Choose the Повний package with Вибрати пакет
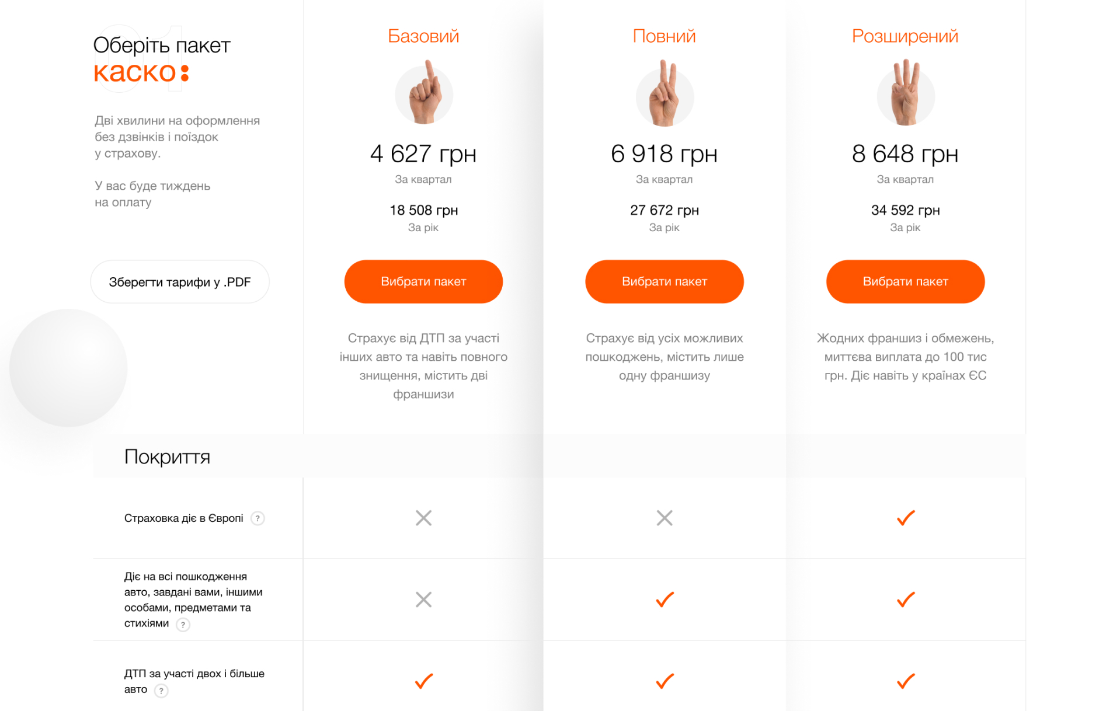Screen dimensions: 1120x711 pos(665,281)
